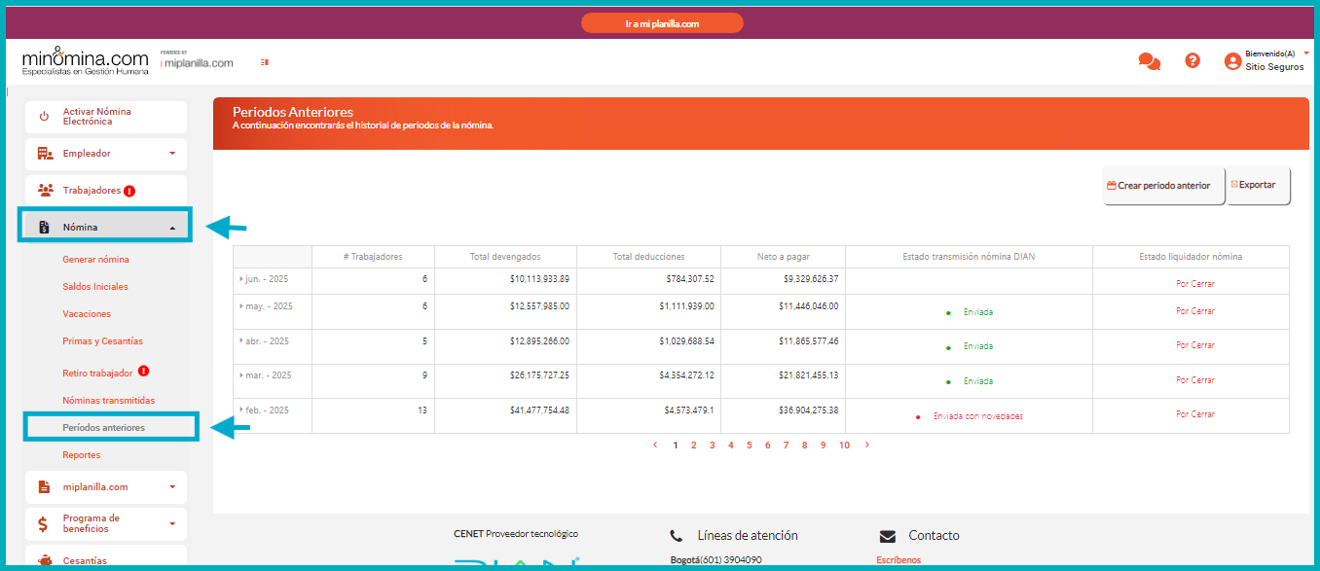Select Períodos anteriores in sidebar

[103, 427]
